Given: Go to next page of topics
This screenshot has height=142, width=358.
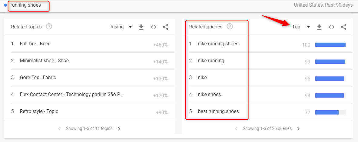Looking at the screenshot, I should 119,129.
